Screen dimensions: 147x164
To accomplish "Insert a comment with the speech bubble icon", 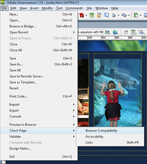I will coord(106,15).
